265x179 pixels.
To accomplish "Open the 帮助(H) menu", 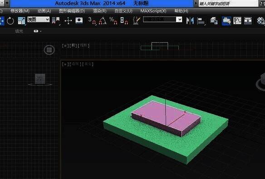I will [181, 11].
